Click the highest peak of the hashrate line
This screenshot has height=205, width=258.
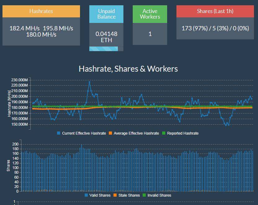point(89,82)
